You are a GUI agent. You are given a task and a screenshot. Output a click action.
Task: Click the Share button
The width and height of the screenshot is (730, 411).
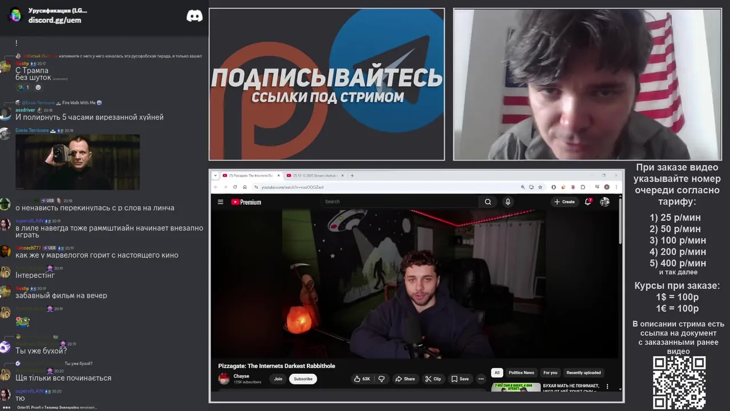tap(405, 378)
